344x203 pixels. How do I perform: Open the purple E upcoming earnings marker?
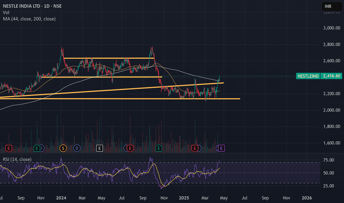[221, 148]
